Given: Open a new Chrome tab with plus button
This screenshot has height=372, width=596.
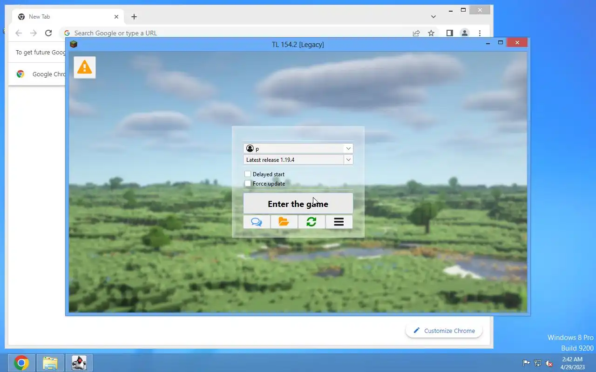Looking at the screenshot, I should click(134, 17).
